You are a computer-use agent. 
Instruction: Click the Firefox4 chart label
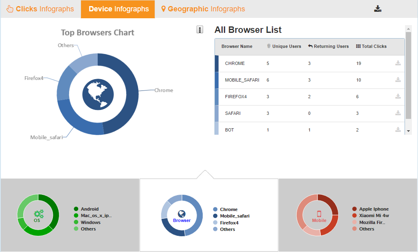pos(34,78)
